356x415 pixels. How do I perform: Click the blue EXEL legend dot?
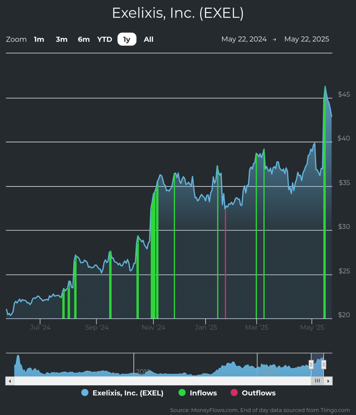tap(85, 393)
